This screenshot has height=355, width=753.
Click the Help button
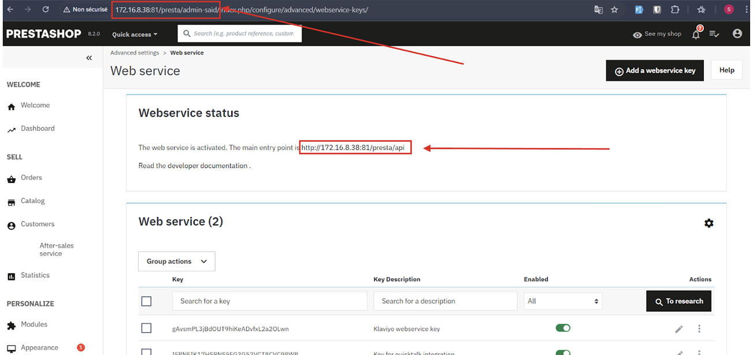tap(726, 70)
